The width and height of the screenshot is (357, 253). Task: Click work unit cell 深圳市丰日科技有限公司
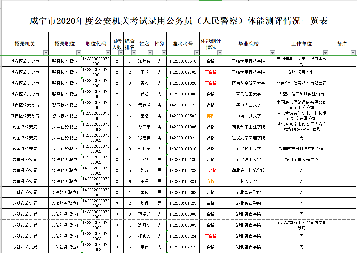pos(302,149)
